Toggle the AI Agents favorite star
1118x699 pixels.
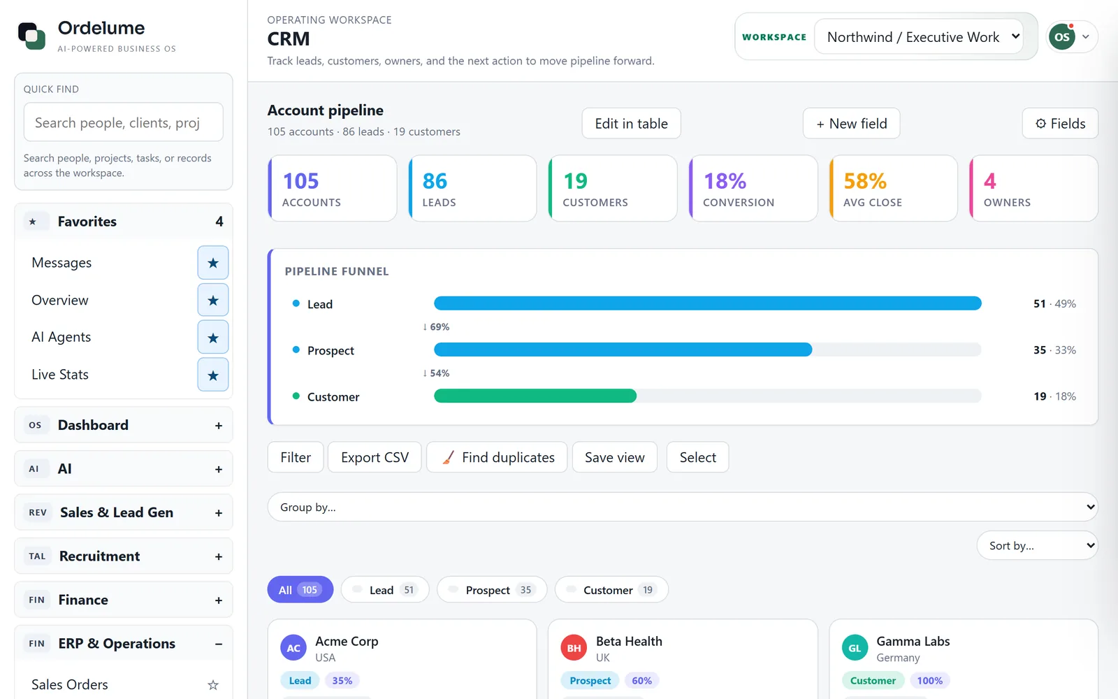tap(213, 338)
